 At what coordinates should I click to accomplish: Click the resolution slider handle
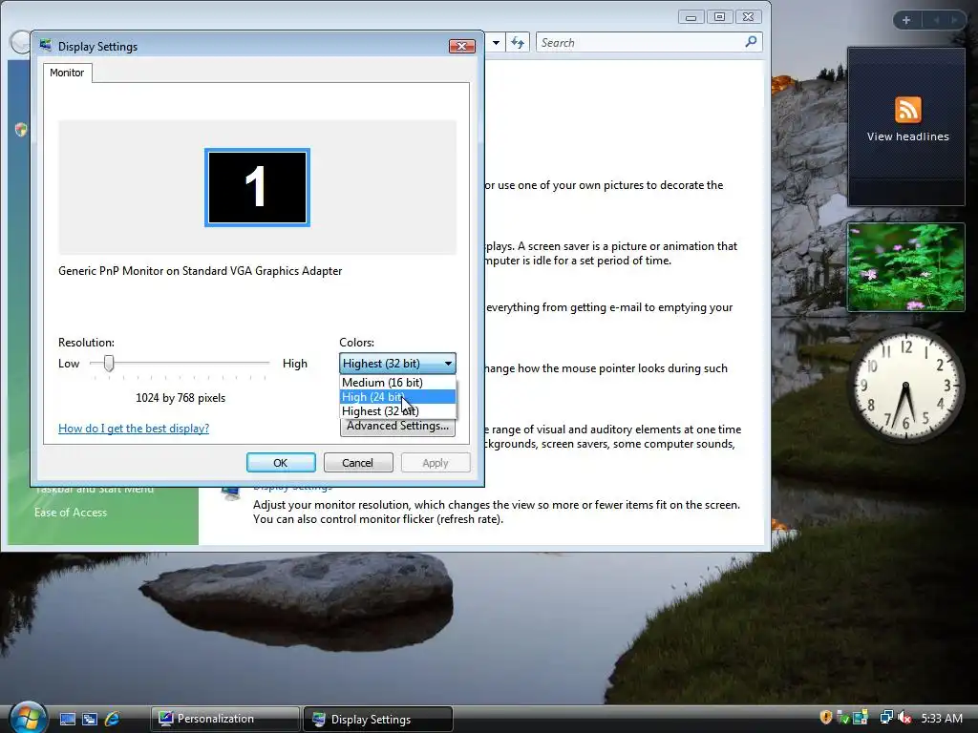click(x=109, y=364)
